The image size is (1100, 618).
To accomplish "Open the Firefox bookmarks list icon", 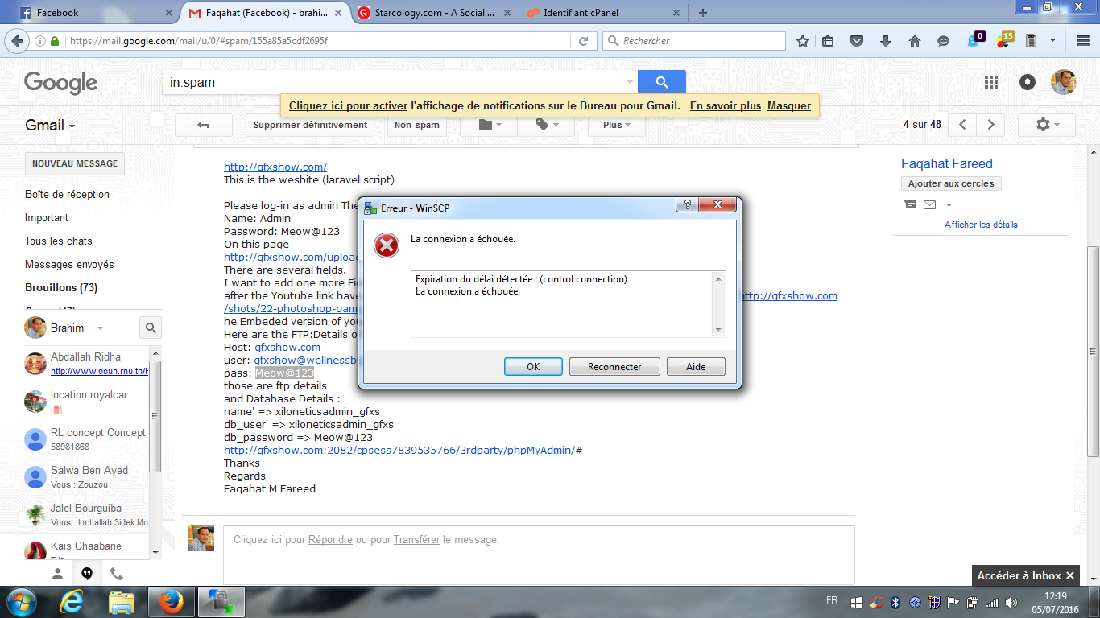I will [x=829, y=41].
